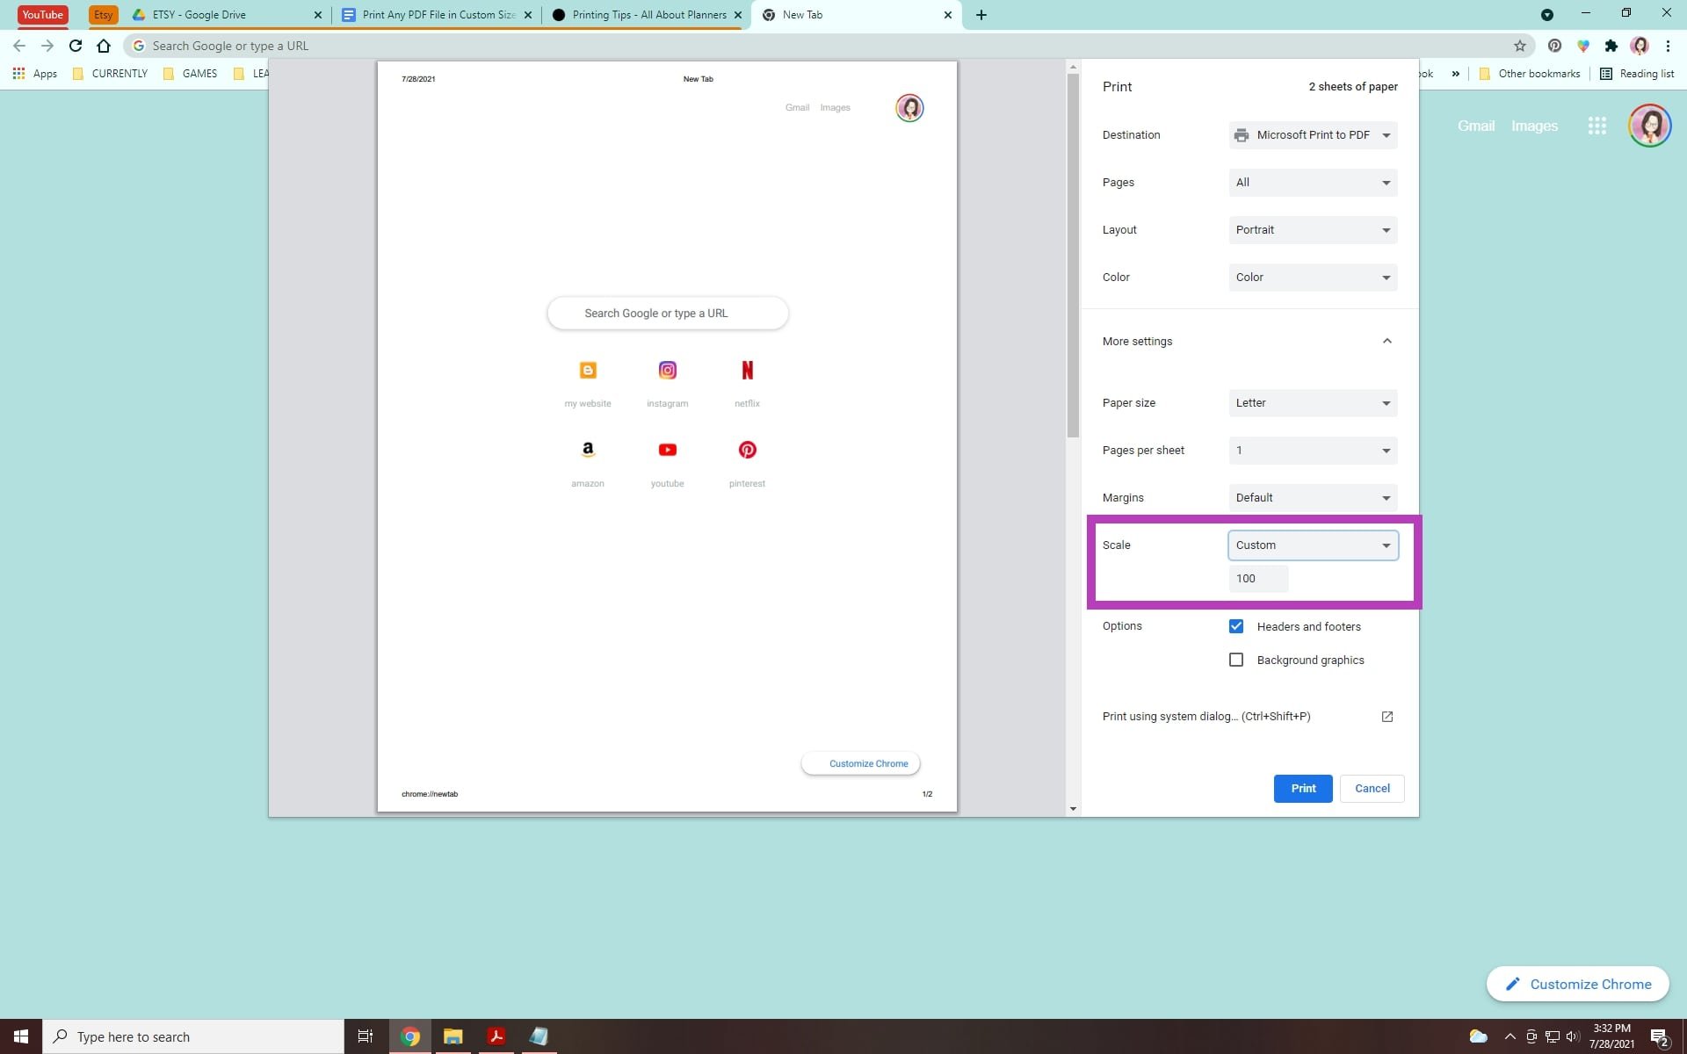Click the browser reload icon
Image resolution: width=1687 pixels, height=1054 pixels.
tap(75, 46)
